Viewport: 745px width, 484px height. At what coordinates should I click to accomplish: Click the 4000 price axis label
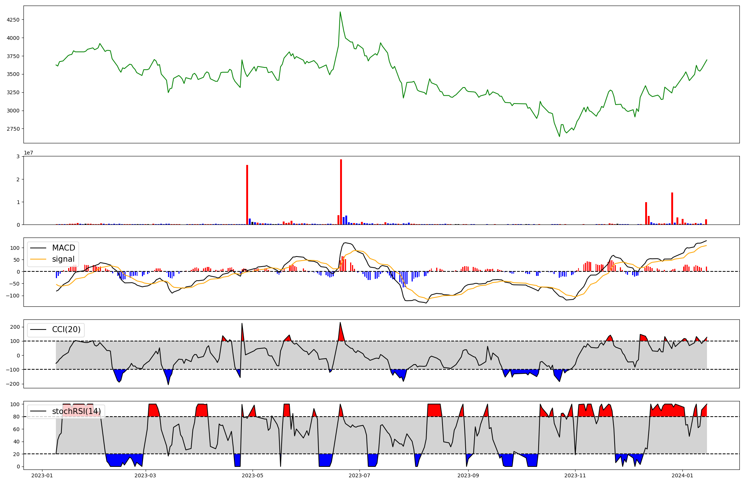13,38
